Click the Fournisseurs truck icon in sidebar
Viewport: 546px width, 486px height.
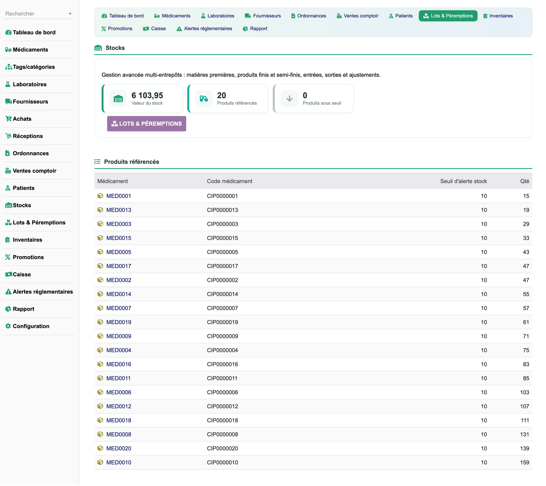pyautogui.click(x=8, y=102)
